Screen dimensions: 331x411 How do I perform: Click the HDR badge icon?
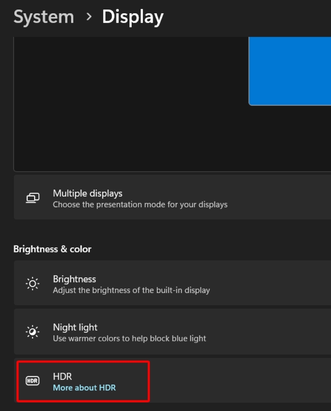33,381
